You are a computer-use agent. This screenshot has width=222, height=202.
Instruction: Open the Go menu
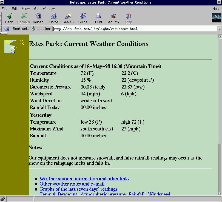point(36,8)
